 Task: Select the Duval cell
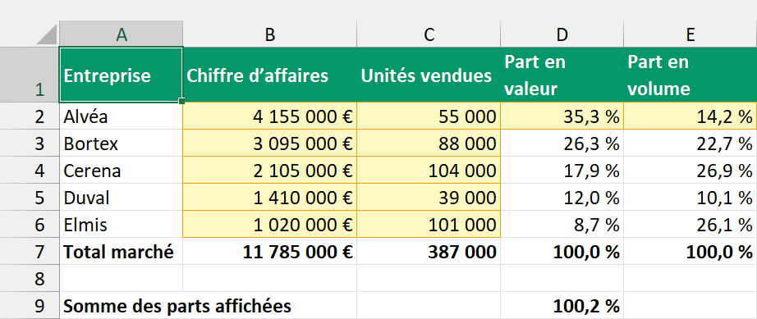pyautogui.click(x=122, y=197)
